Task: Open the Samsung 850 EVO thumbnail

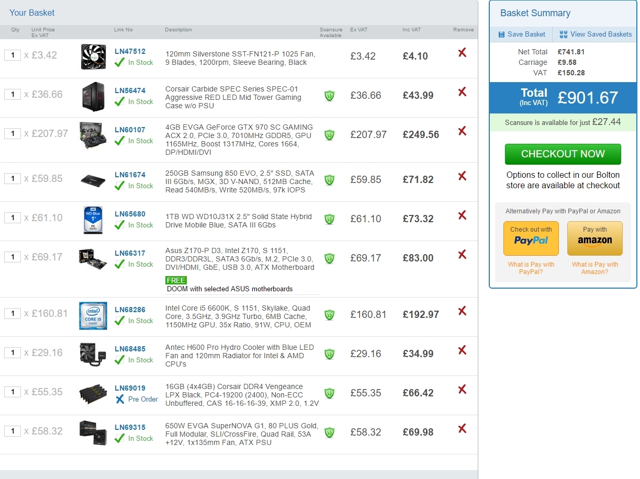Action: point(93,180)
